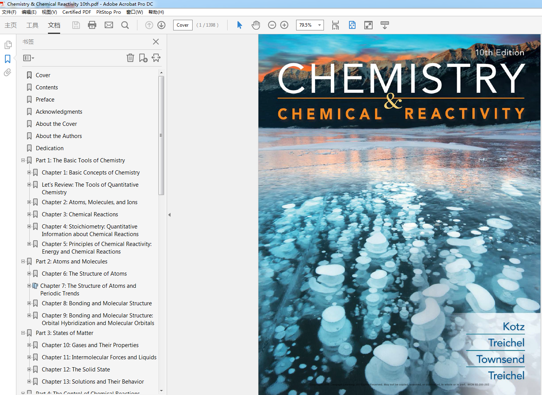Open the 文件(F) menu
Viewport: 542px width, 395px height.
pos(9,12)
